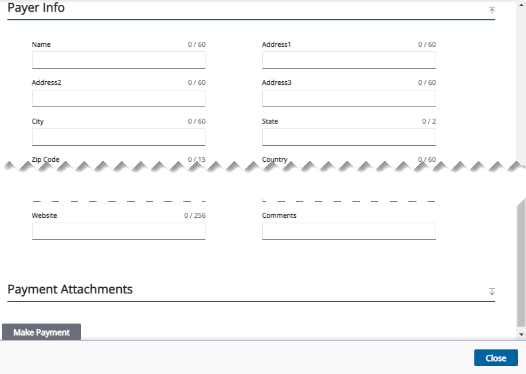Image resolution: width=526 pixels, height=374 pixels.
Task: Focus the Name input field
Action: pos(118,60)
